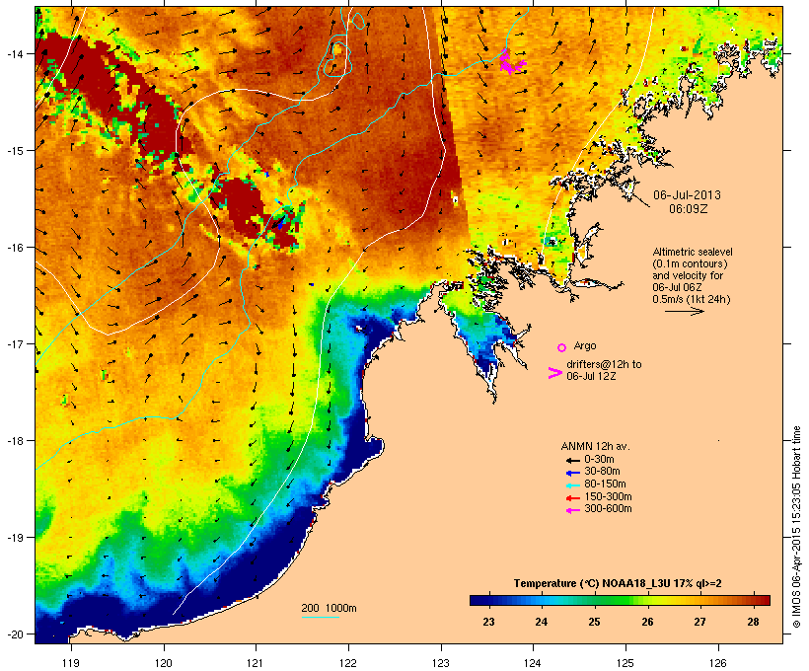Image resolution: width=809 pixels, height=671 pixels.
Task: Click the '27' color bar tick label
Action: tap(699, 622)
